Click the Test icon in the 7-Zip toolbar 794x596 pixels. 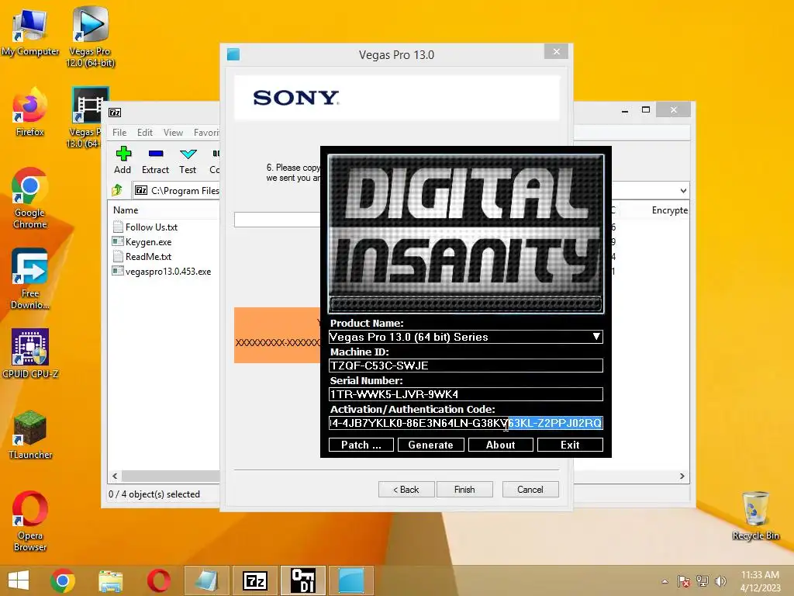coord(188,160)
